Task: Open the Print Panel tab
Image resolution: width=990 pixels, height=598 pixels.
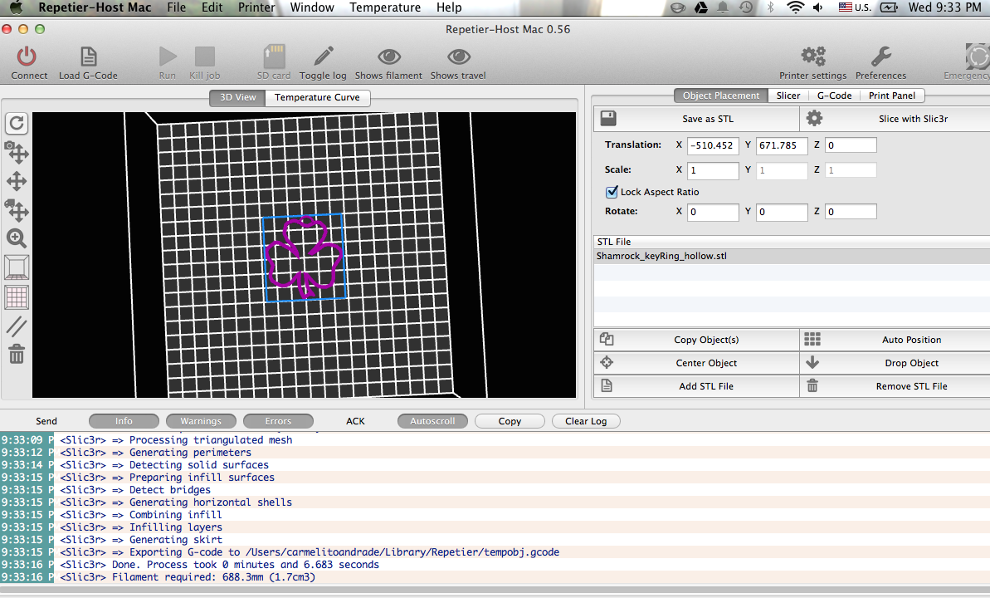Action: pos(891,96)
